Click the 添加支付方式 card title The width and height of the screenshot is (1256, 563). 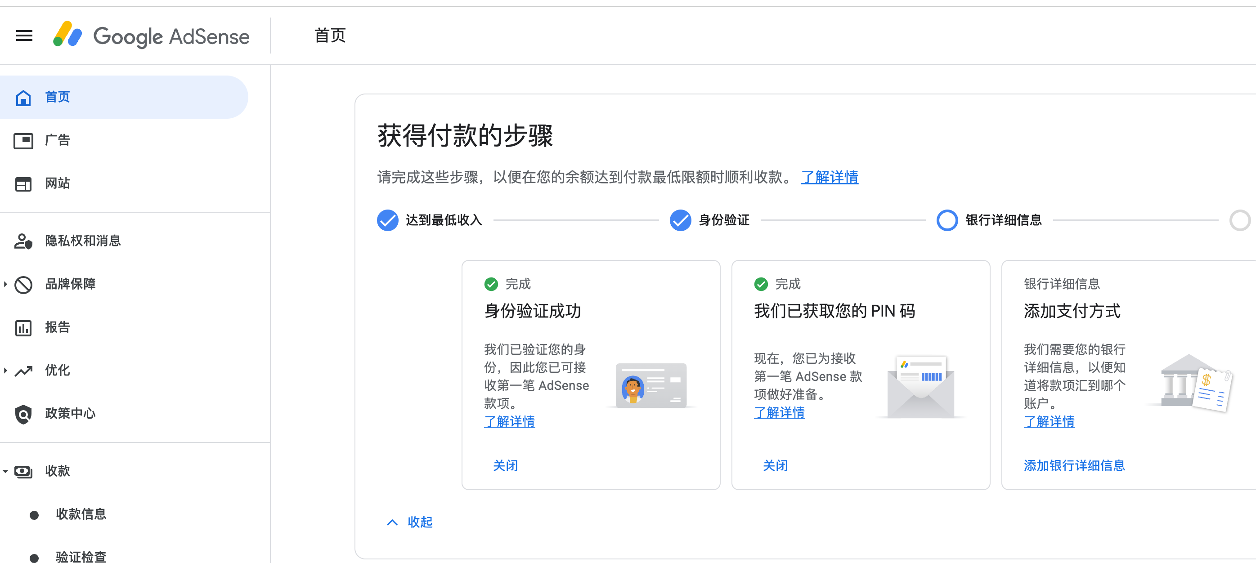click(1072, 311)
